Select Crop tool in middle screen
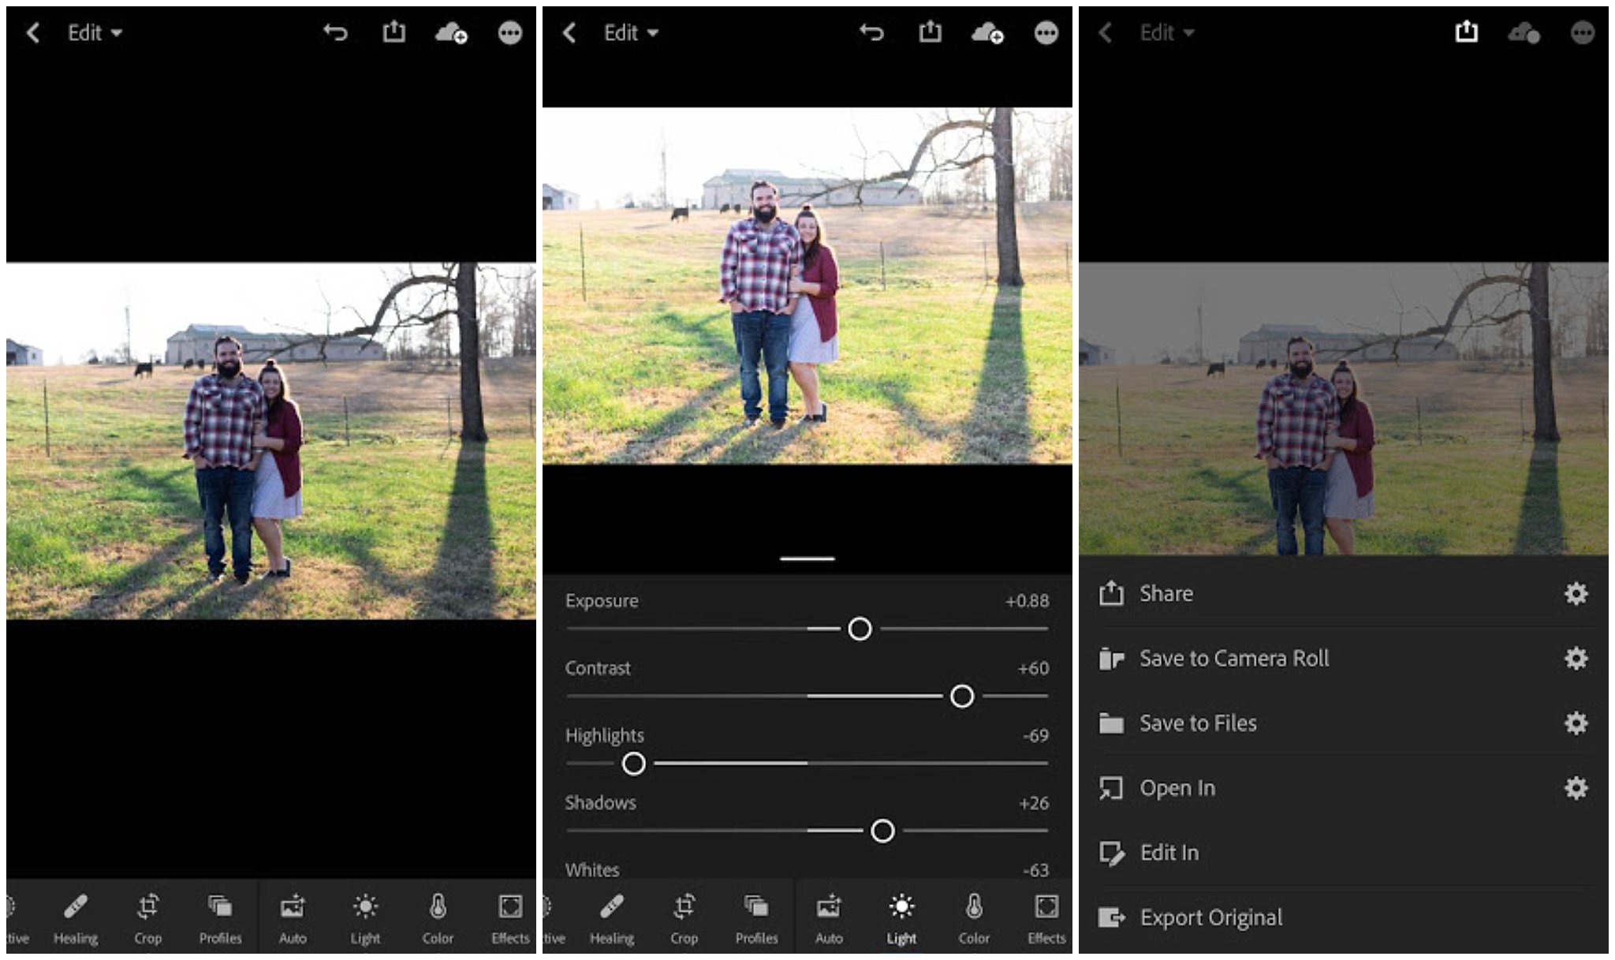 click(684, 919)
